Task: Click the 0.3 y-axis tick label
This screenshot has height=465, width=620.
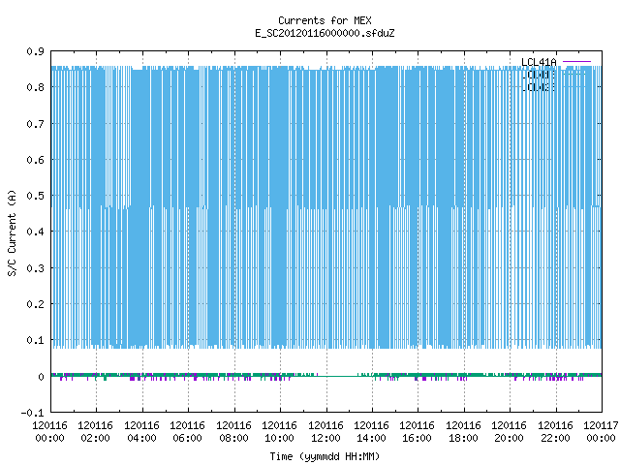Action: [x=35, y=268]
